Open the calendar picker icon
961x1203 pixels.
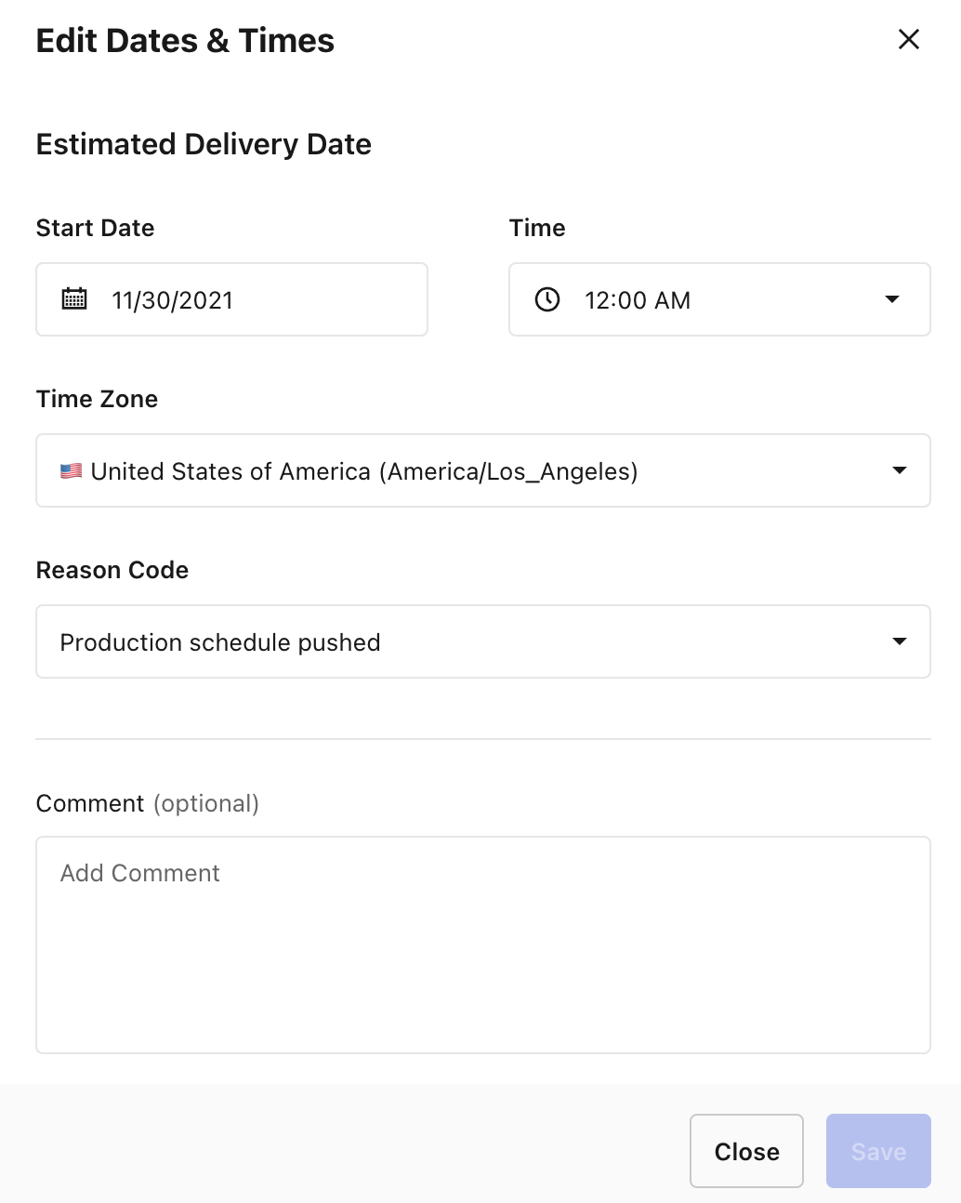(x=74, y=299)
